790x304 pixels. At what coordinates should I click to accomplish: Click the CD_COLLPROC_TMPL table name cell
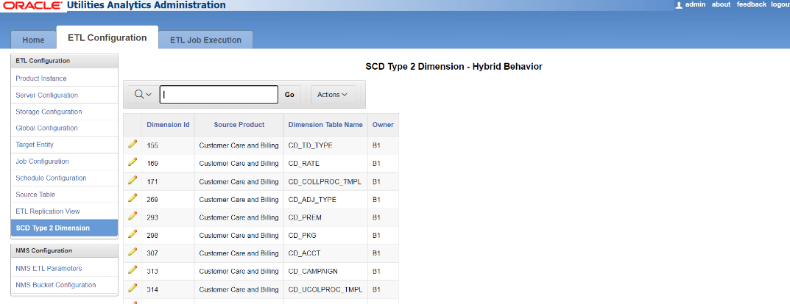[325, 181]
